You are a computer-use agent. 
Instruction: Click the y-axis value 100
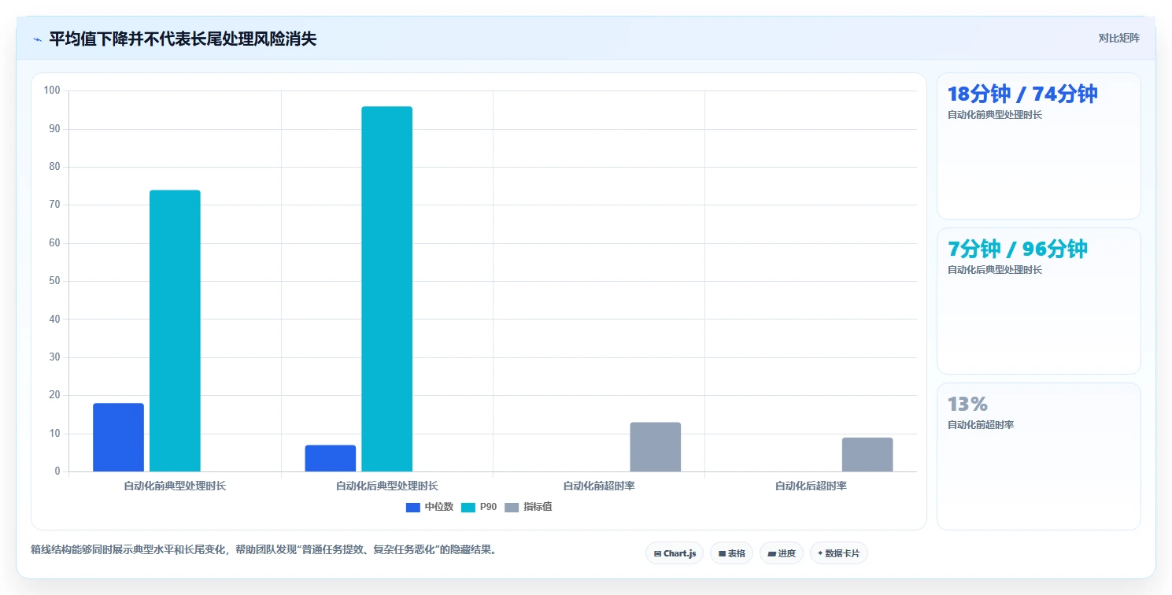(52, 91)
